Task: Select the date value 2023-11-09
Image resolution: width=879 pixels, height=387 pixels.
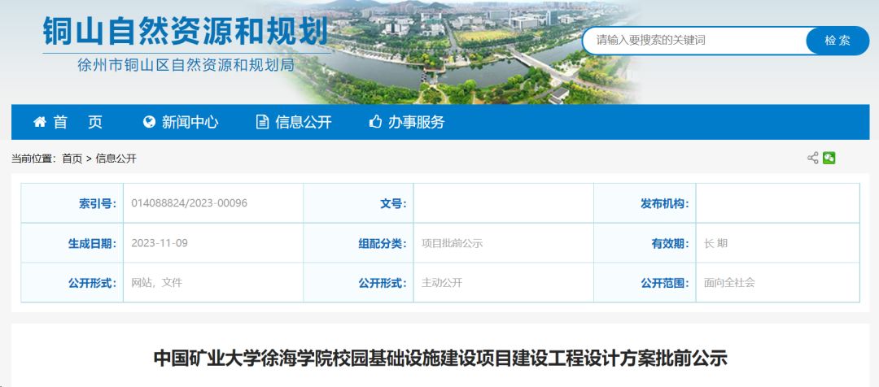Action: [160, 243]
